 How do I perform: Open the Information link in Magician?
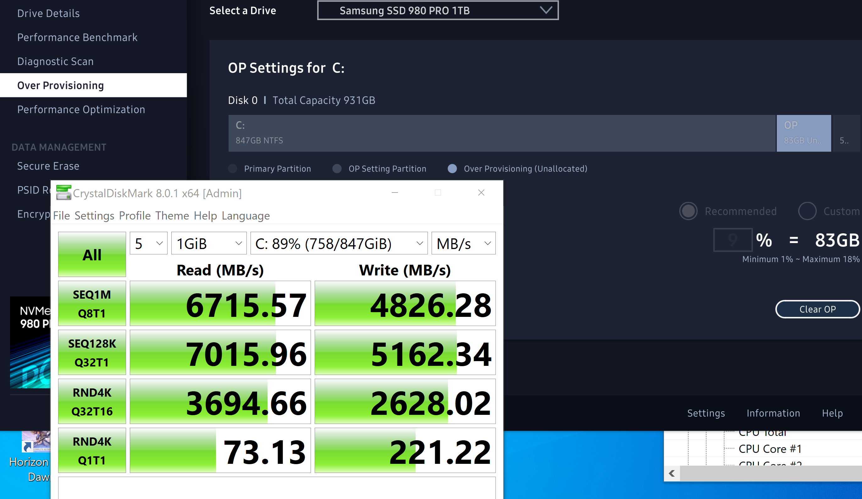click(773, 413)
